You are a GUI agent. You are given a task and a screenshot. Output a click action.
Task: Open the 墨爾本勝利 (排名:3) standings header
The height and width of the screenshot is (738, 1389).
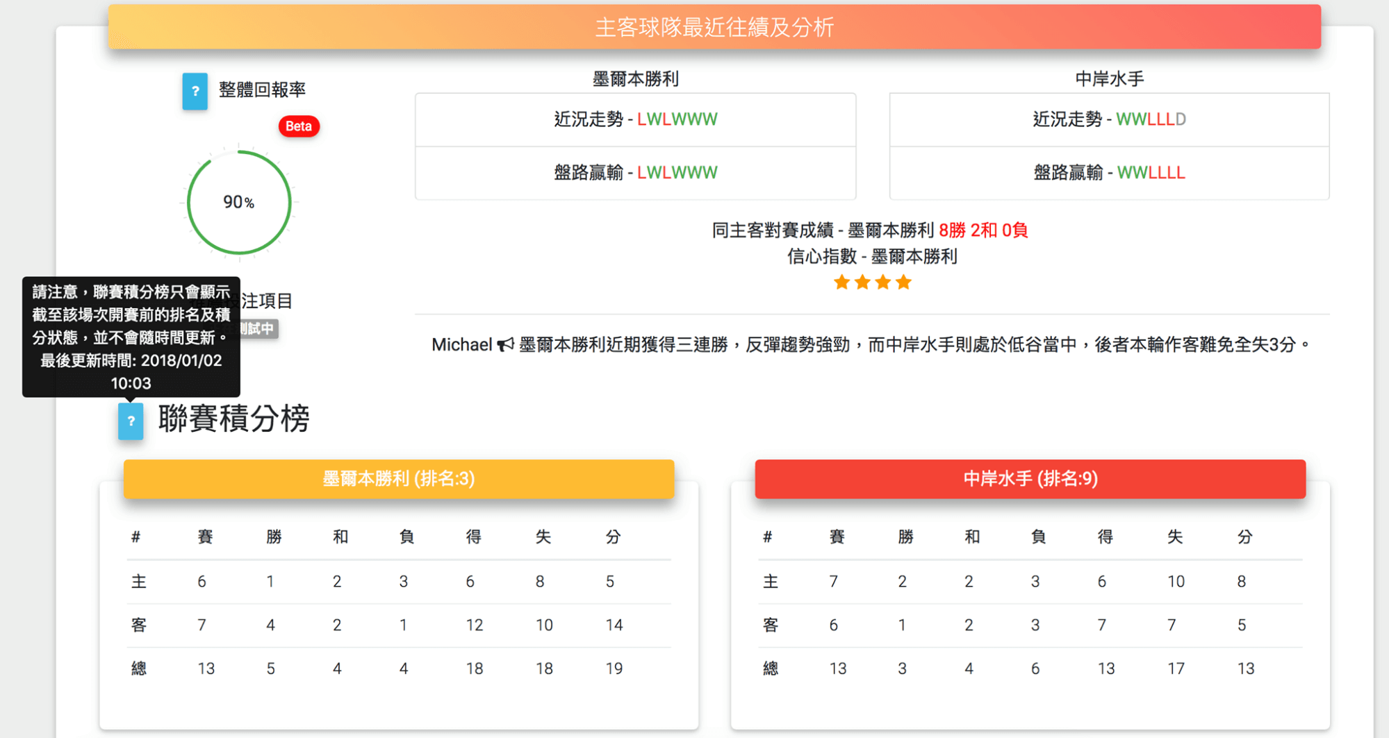tap(399, 478)
